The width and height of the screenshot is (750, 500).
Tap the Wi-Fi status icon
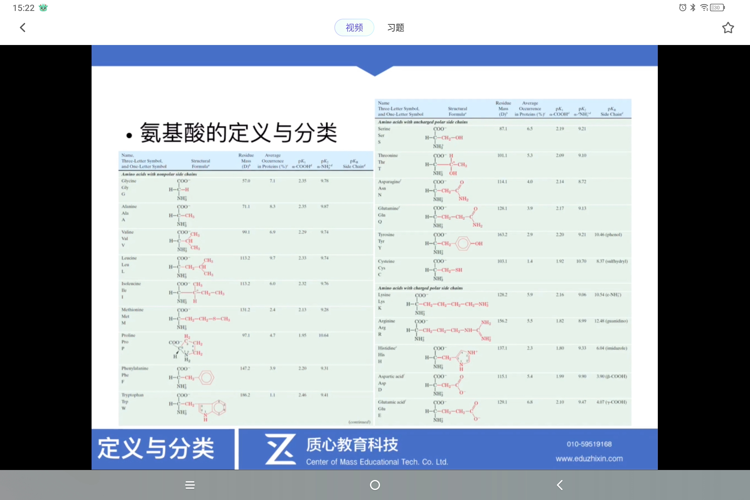click(x=704, y=7)
